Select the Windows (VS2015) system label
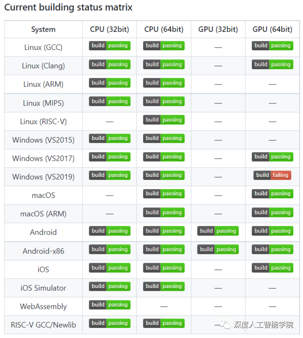303x338 pixels. 43,140
